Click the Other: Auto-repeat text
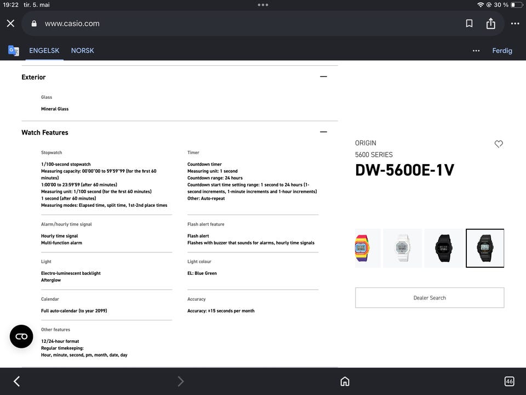The height and width of the screenshot is (395, 526). 206,198
